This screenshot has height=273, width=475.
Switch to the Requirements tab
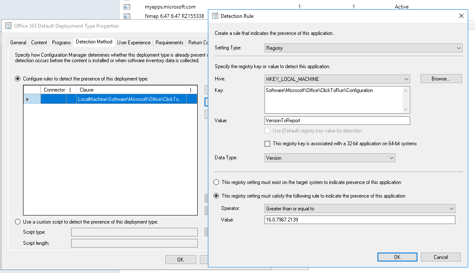(170, 43)
